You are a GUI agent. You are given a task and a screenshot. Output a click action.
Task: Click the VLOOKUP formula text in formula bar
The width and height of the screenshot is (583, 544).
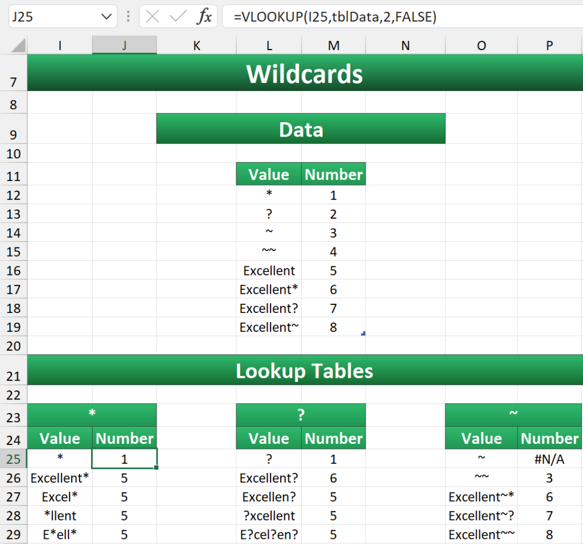tap(335, 17)
